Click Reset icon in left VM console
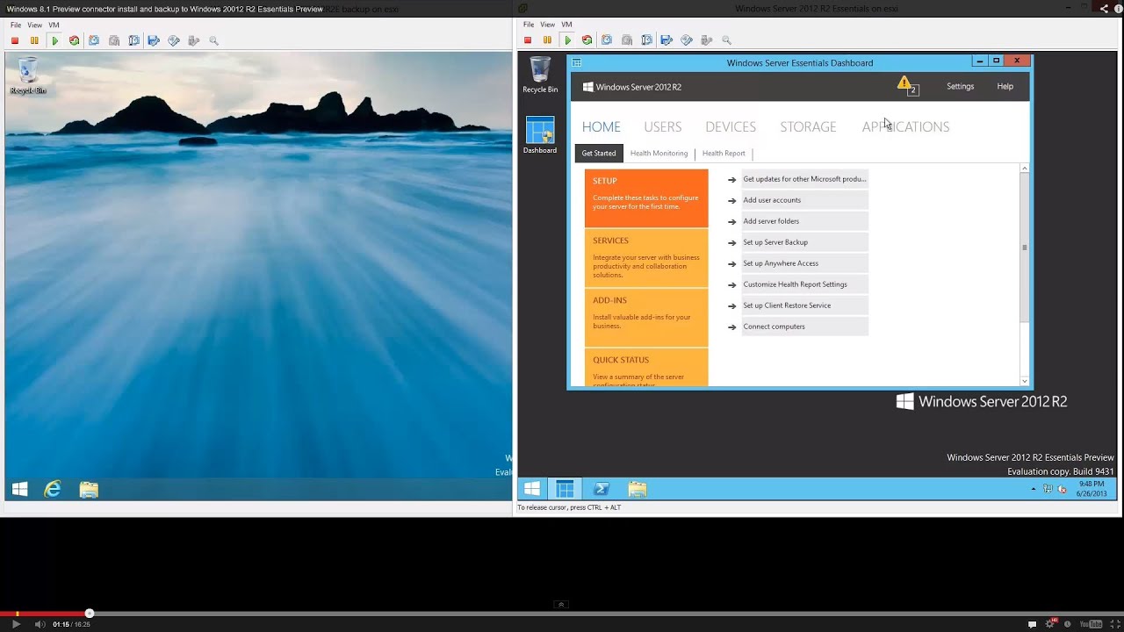The height and width of the screenshot is (632, 1124). tap(74, 40)
